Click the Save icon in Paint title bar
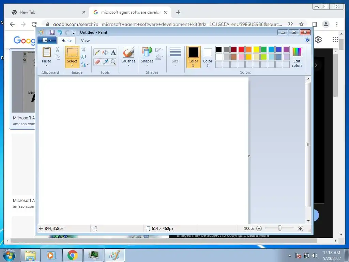The image size is (349, 262). click(52, 32)
